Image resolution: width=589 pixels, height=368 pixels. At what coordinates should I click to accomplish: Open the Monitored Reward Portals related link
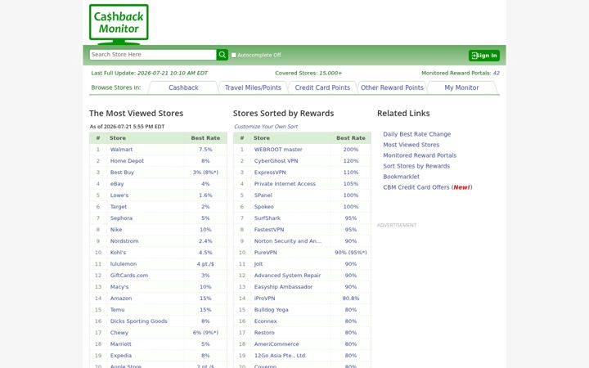(x=420, y=155)
